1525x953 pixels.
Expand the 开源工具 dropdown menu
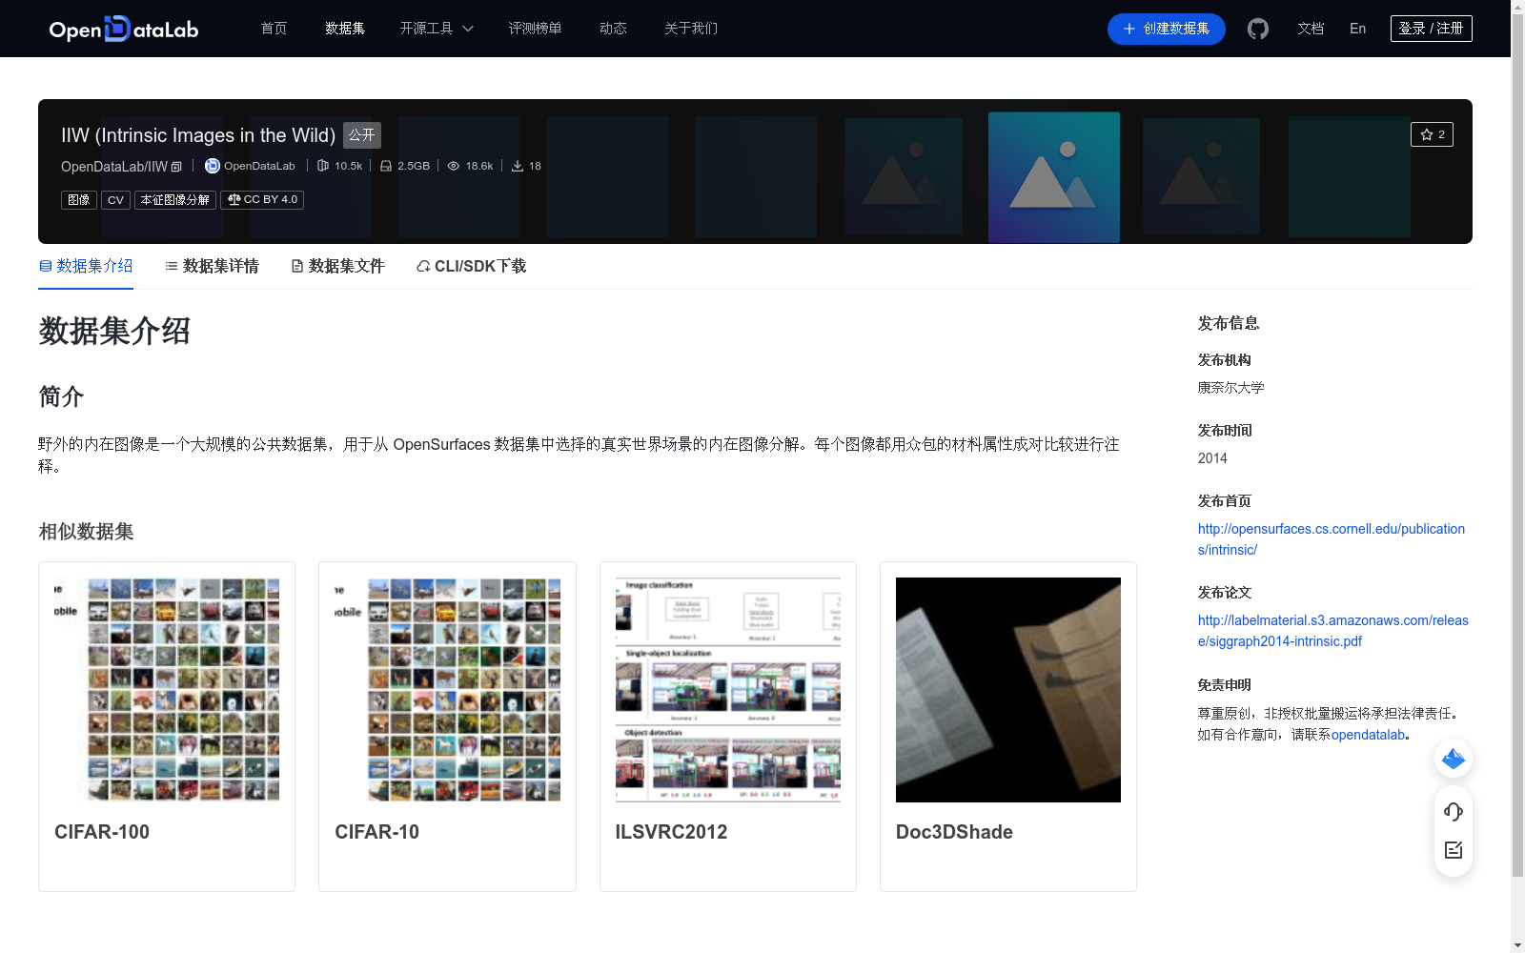point(437,29)
